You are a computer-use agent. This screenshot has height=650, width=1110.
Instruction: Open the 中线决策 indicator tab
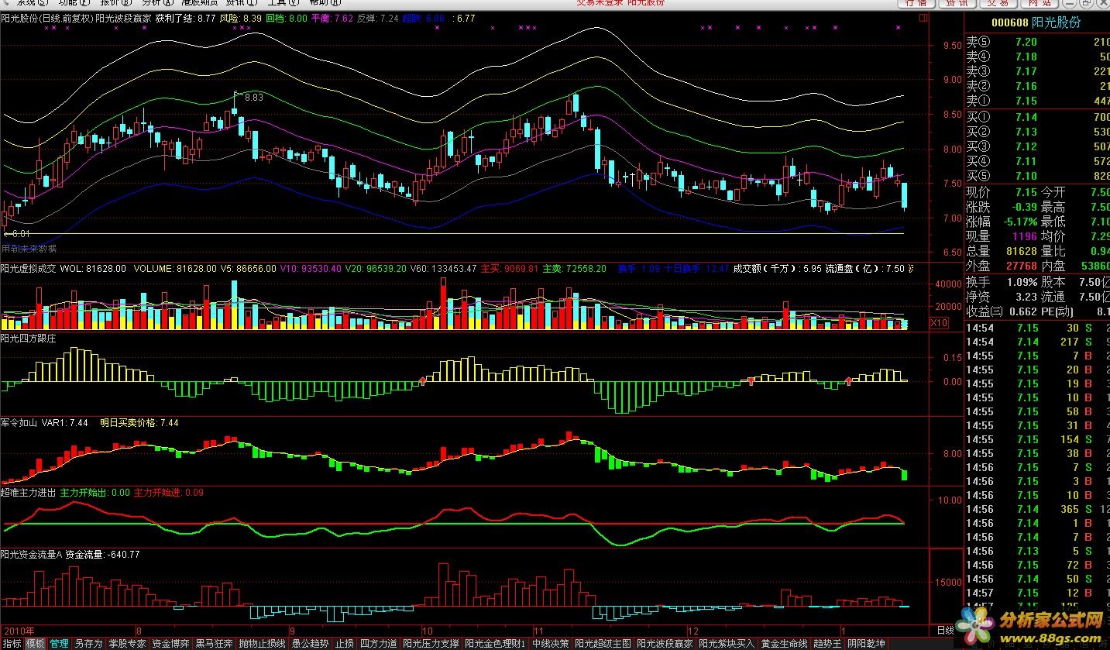pos(551,644)
